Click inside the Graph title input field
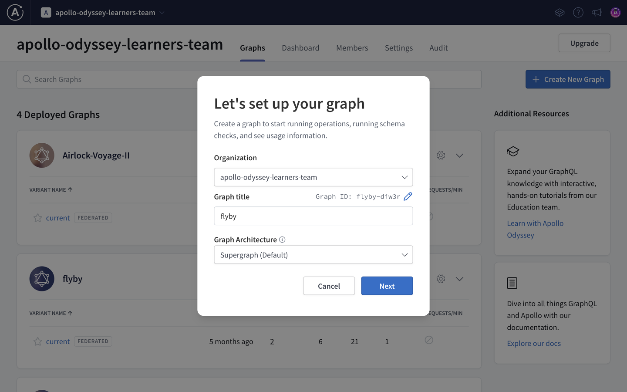Image resolution: width=627 pixels, height=392 pixels. (x=313, y=216)
